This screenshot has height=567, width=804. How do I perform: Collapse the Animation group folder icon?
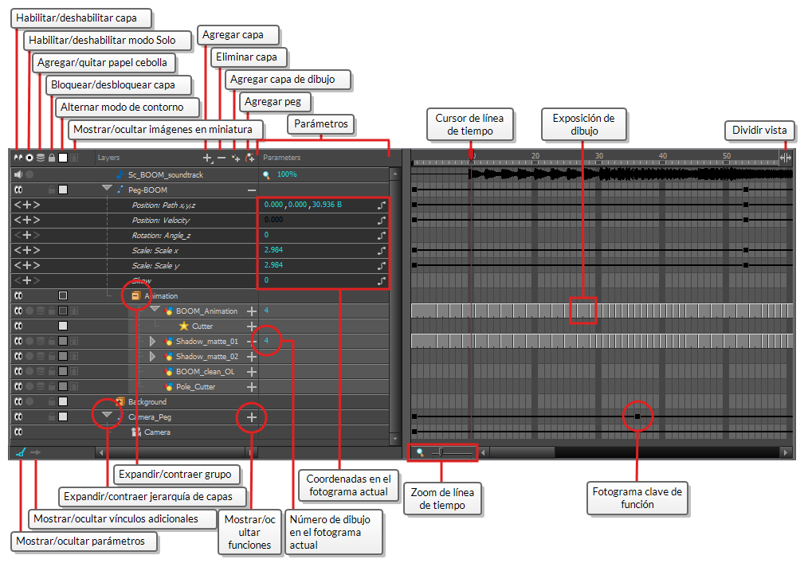[136, 295]
